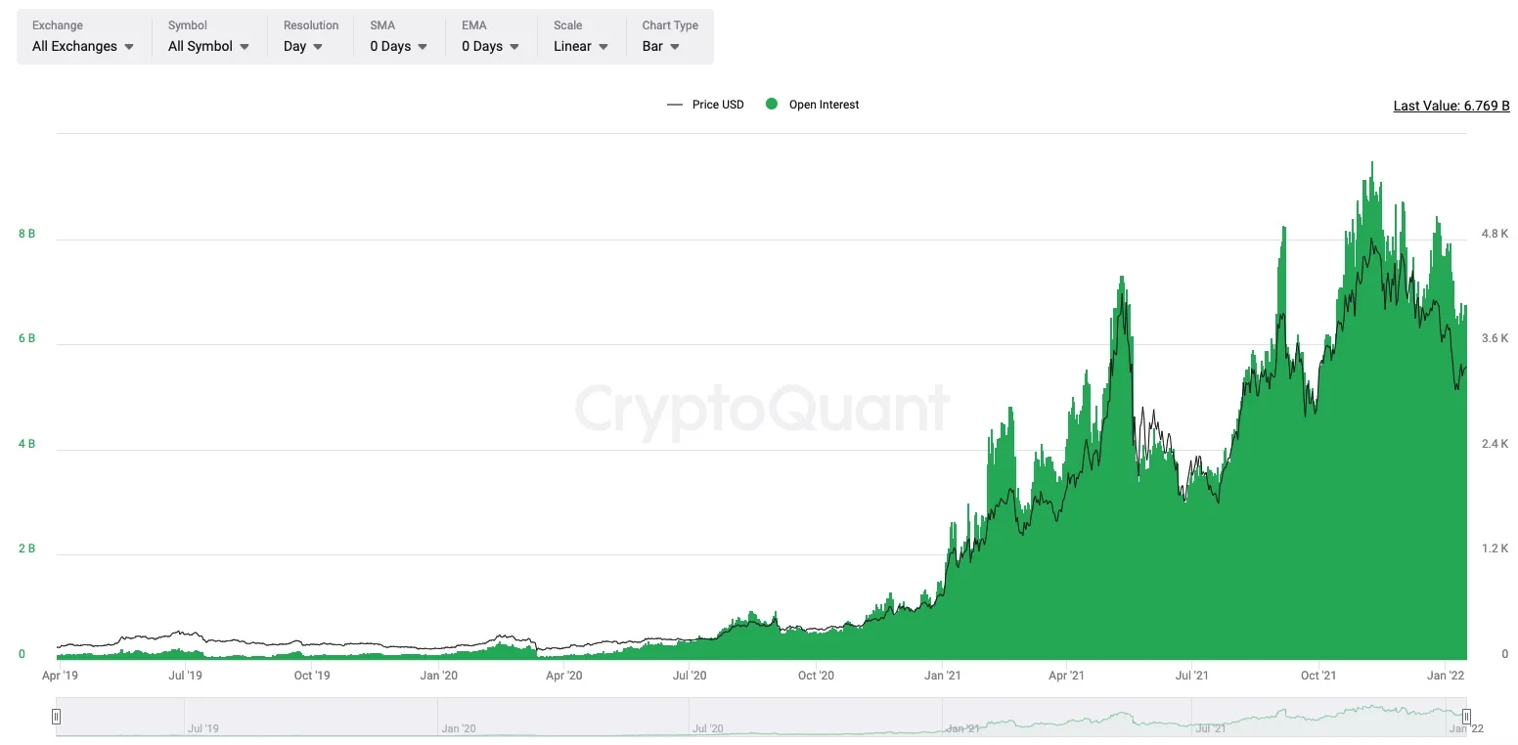Click the arrow icon beside Bar chart type
Screen dimensions: 1518x745
675,47
